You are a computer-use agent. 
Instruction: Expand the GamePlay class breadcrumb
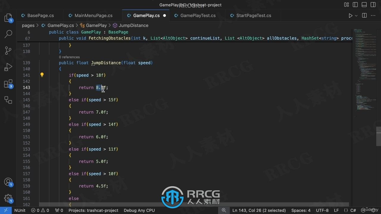point(93,25)
